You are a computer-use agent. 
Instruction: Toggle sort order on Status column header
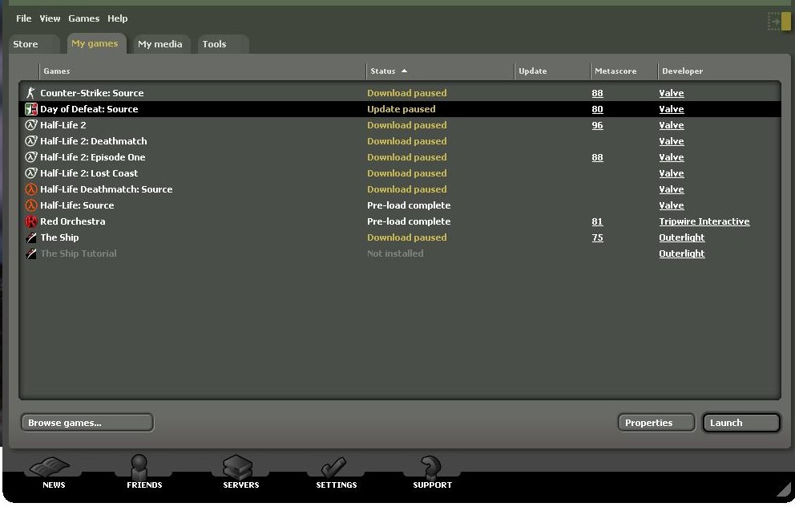[440, 71]
